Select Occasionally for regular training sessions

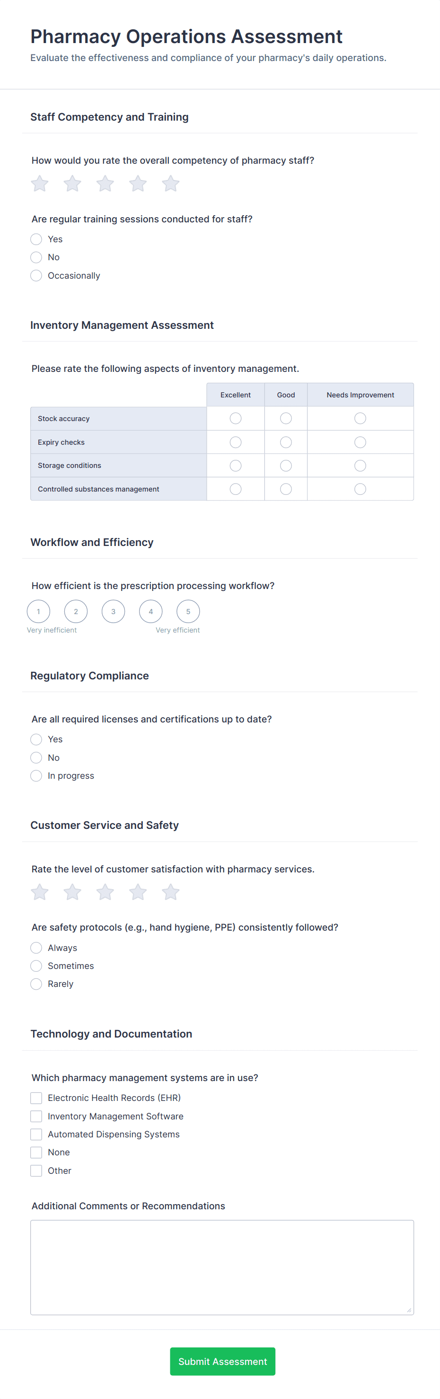point(36,276)
